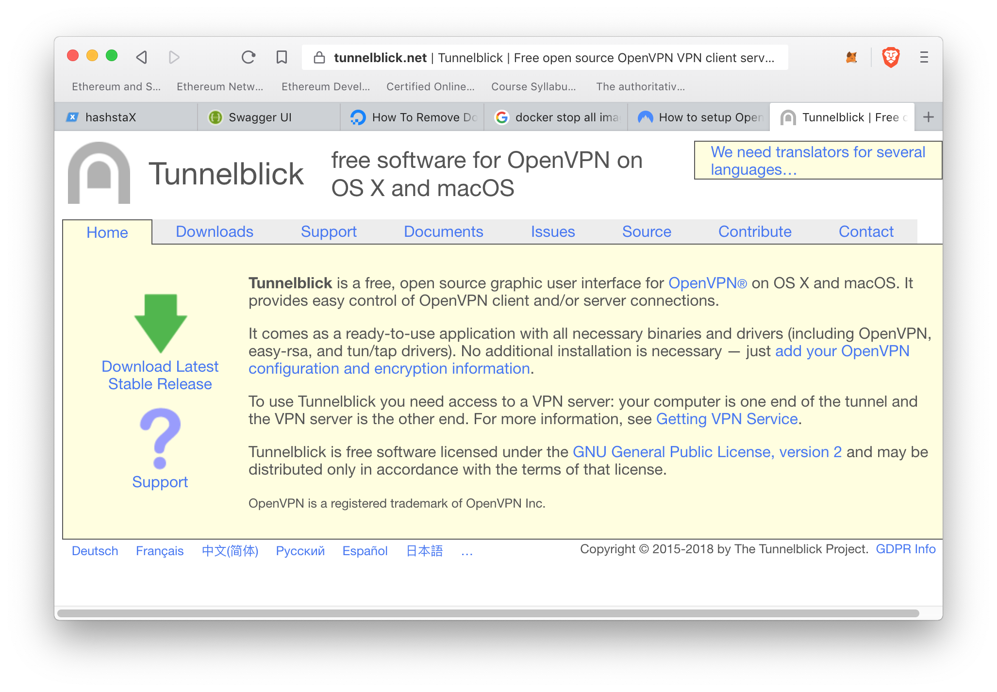The height and width of the screenshot is (692, 997).
Task: Open the Downloads navigation tab
Action: pyautogui.click(x=214, y=231)
